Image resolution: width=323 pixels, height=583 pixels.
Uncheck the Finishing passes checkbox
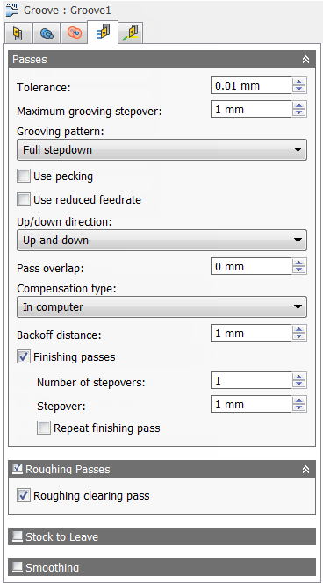[24, 357]
